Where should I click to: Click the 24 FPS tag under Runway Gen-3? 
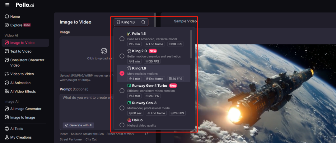click(x=177, y=113)
